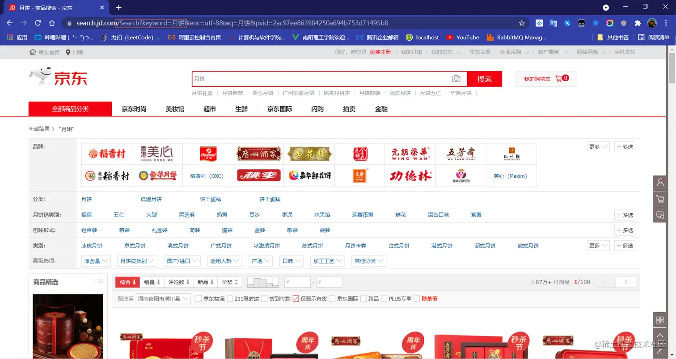
Task: Select the 元朗荣华 Wing Wah brand logo
Action: 410,154
